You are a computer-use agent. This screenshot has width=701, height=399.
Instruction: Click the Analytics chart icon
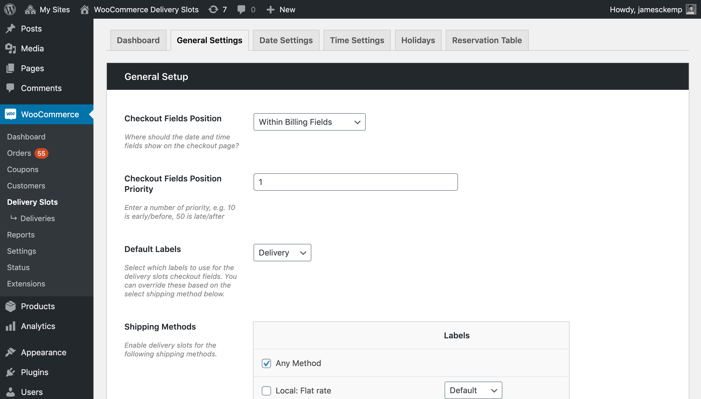(11, 326)
